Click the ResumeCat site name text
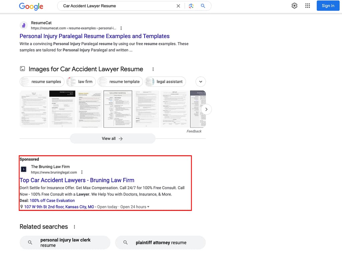The image size is (342, 271). [x=41, y=23]
